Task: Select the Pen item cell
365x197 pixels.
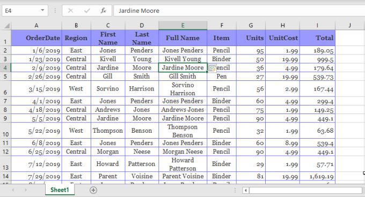Action: click(x=222, y=77)
